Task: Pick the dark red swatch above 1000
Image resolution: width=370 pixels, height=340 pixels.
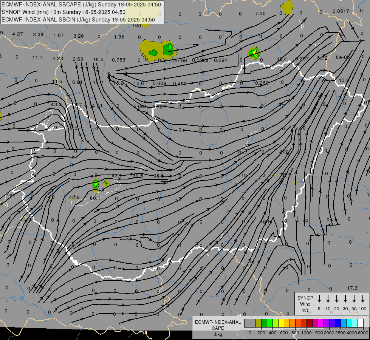Action: (x=310, y=323)
